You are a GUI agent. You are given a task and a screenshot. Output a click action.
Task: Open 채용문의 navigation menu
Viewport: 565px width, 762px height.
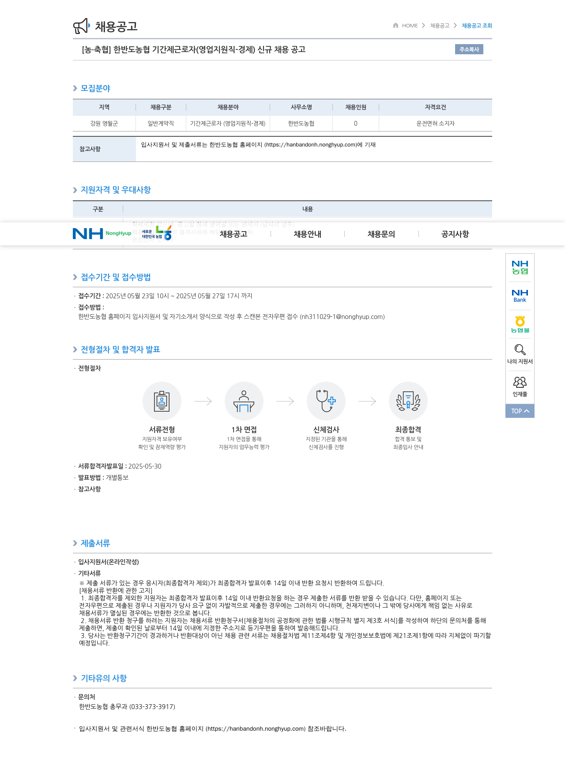pos(381,234)
